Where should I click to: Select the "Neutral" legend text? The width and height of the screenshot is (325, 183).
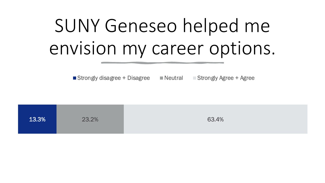(x=173, y=78)
